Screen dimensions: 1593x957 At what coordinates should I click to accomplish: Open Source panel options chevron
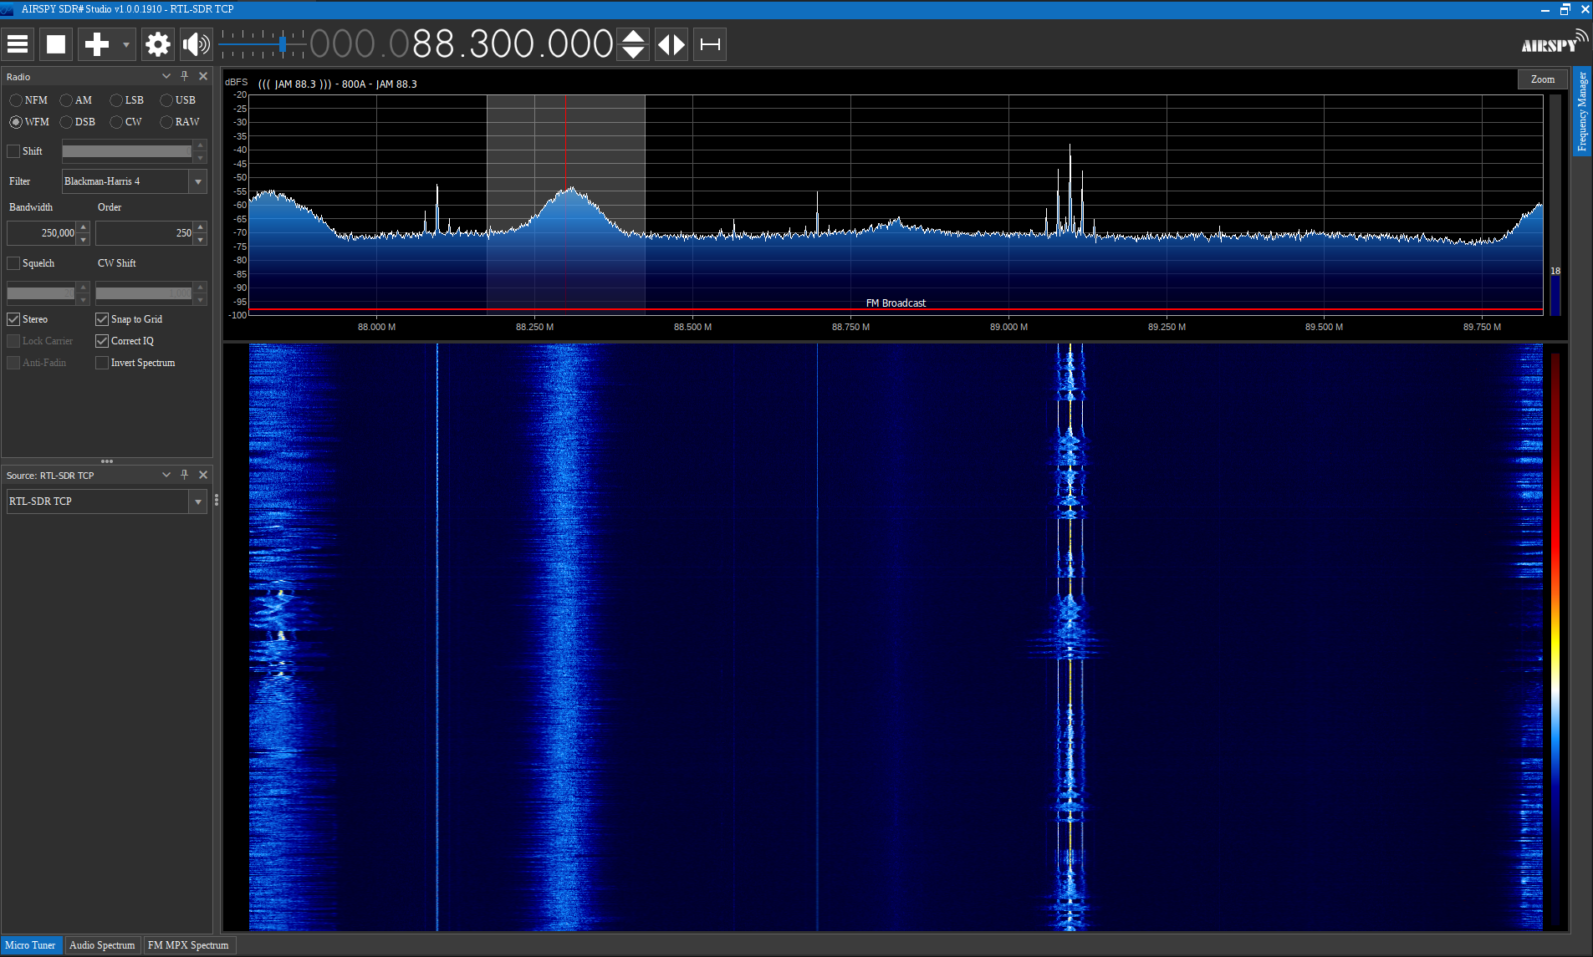click(166, 475)
